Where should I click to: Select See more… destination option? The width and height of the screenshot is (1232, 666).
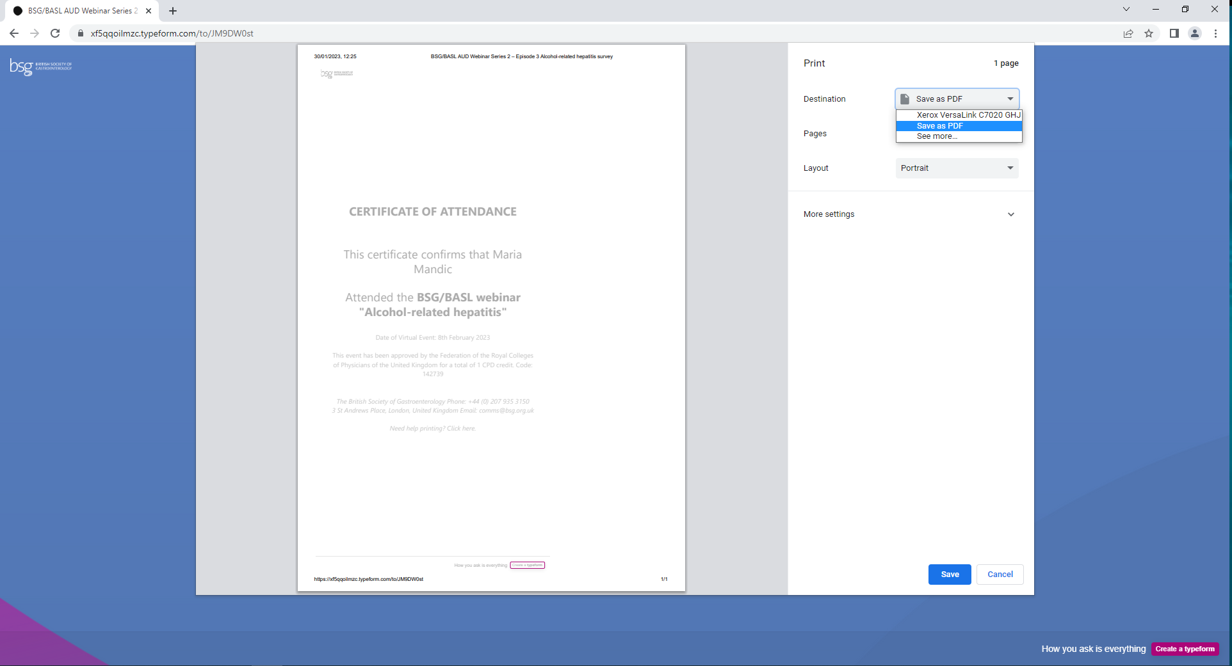click(959, 136)
